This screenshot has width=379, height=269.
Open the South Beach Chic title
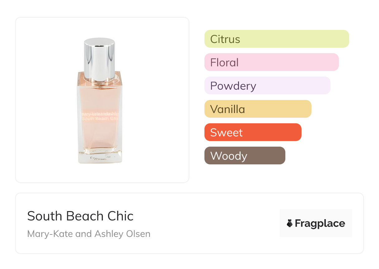point(80,216)
